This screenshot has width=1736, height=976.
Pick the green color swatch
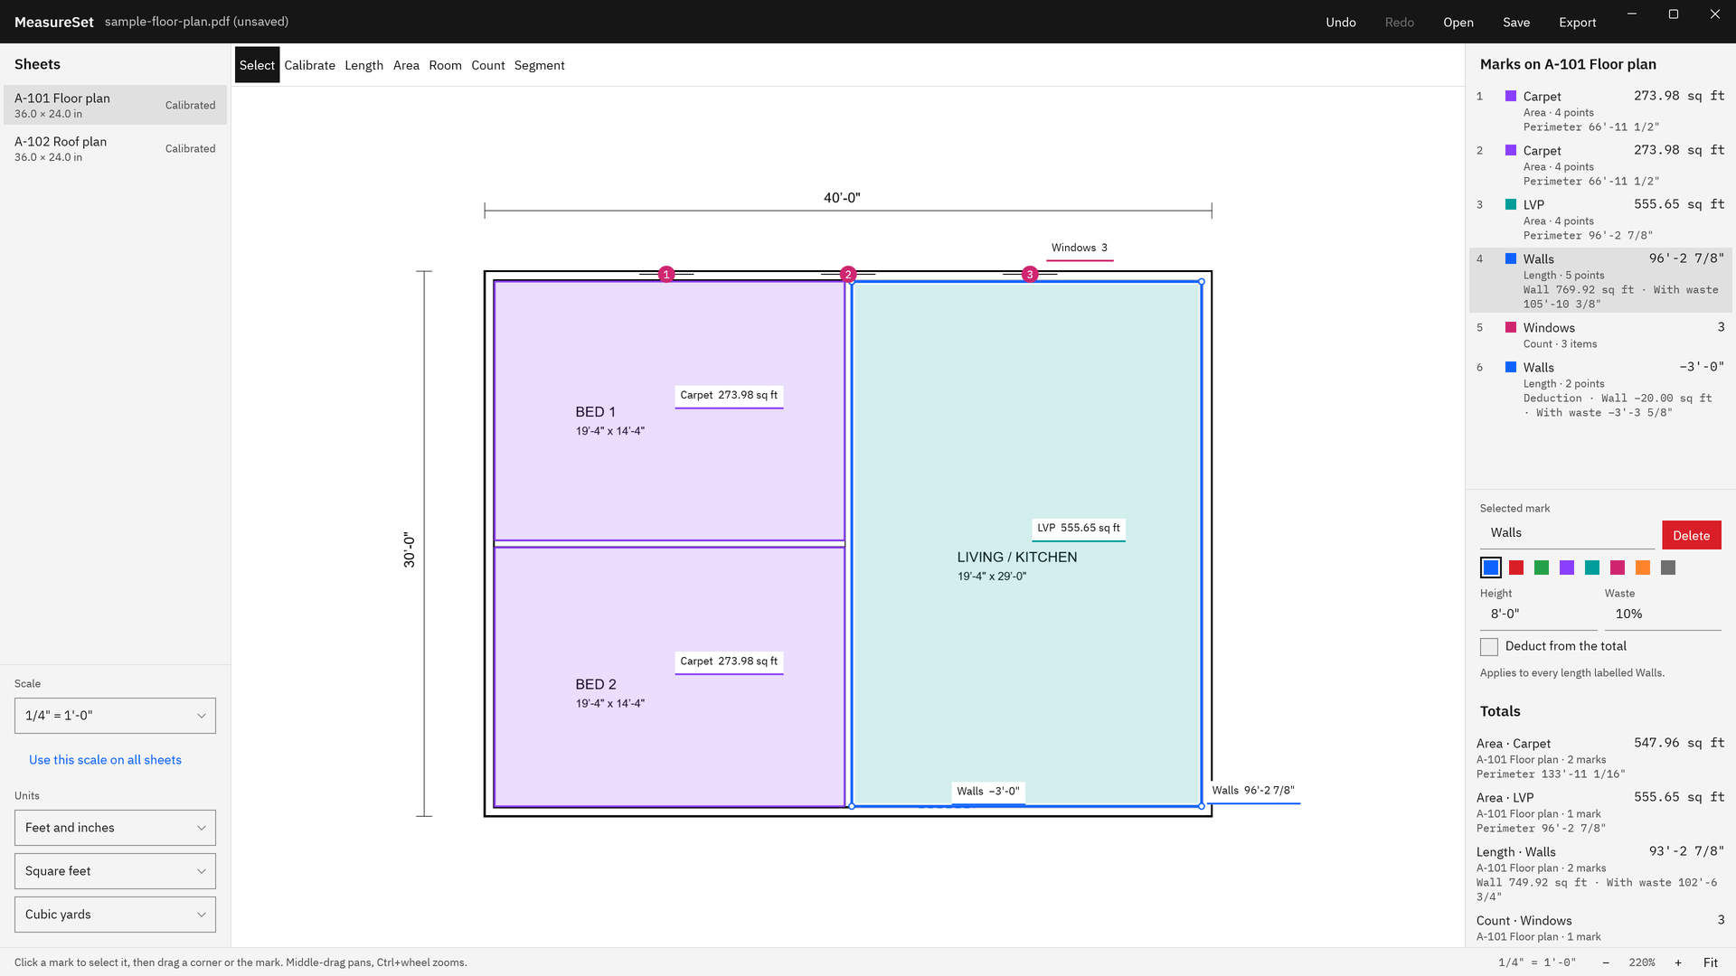(1542, 568)
